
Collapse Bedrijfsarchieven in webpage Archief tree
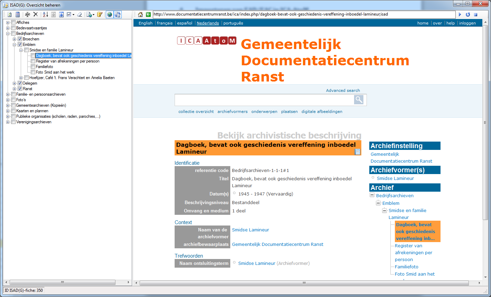372,195
